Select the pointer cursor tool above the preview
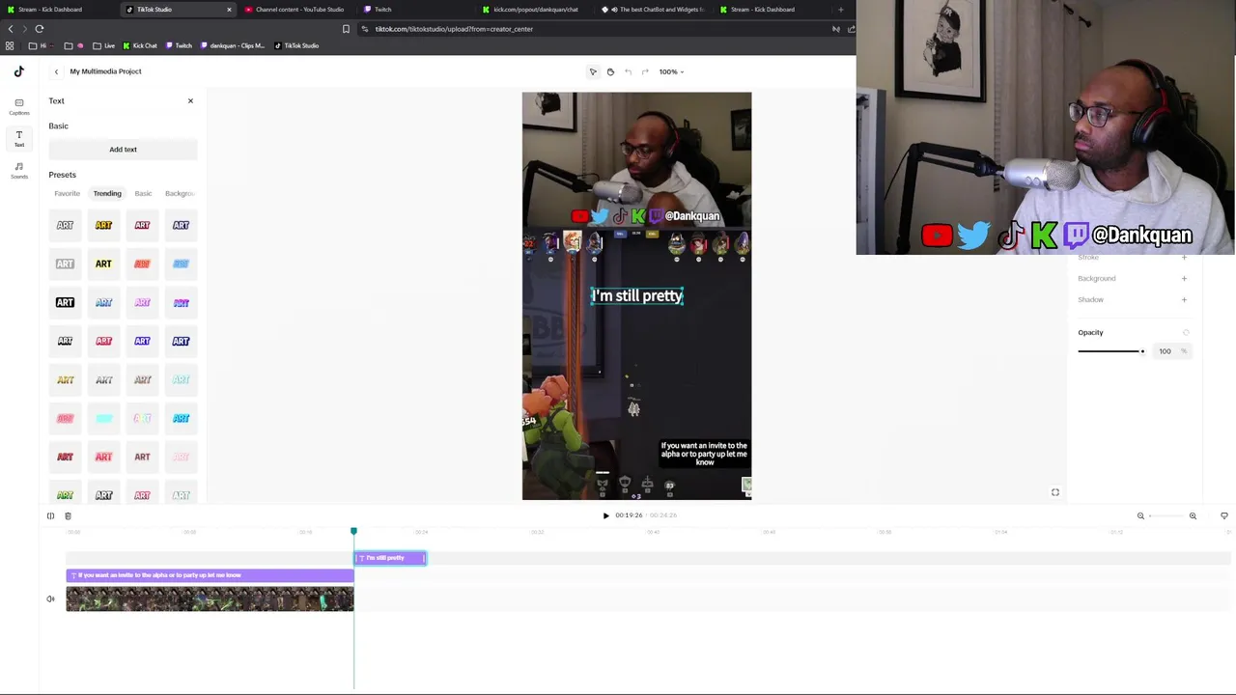 593,71
